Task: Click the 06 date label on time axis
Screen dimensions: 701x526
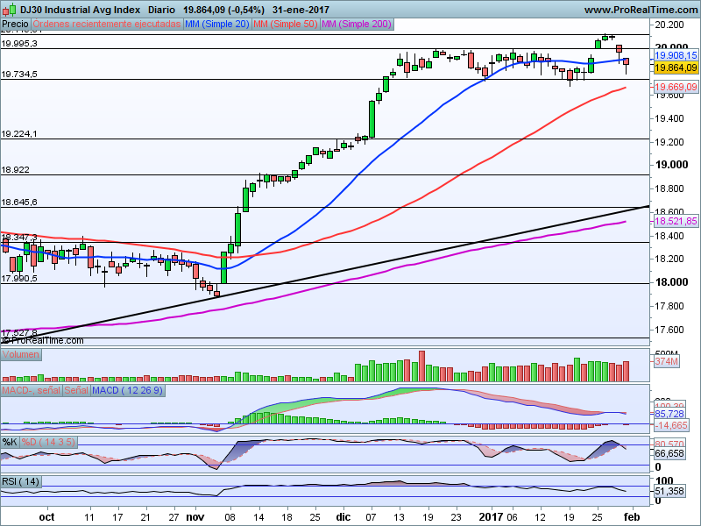Action: [513, 517]
